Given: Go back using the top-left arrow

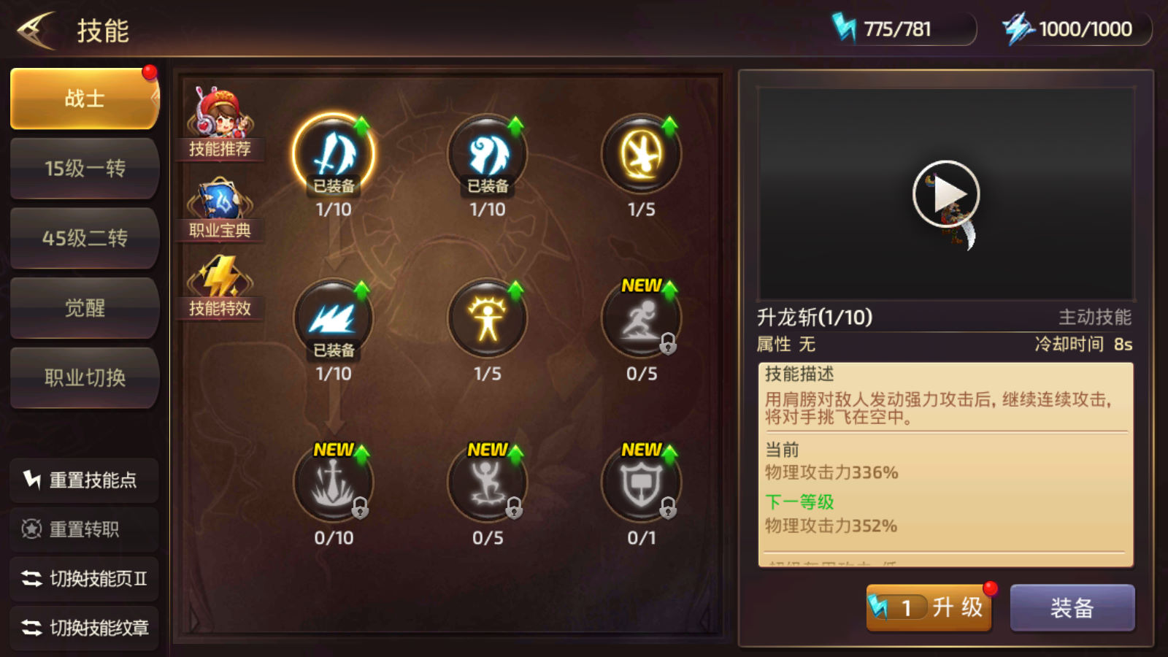Looking at the screenshot, I should [x=36, y=31].
